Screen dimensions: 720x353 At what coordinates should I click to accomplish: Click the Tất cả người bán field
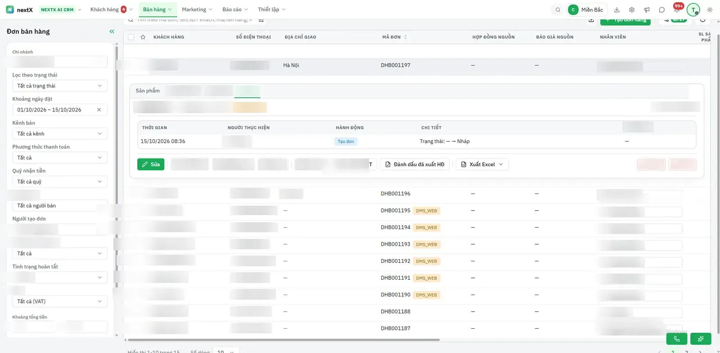60,206
